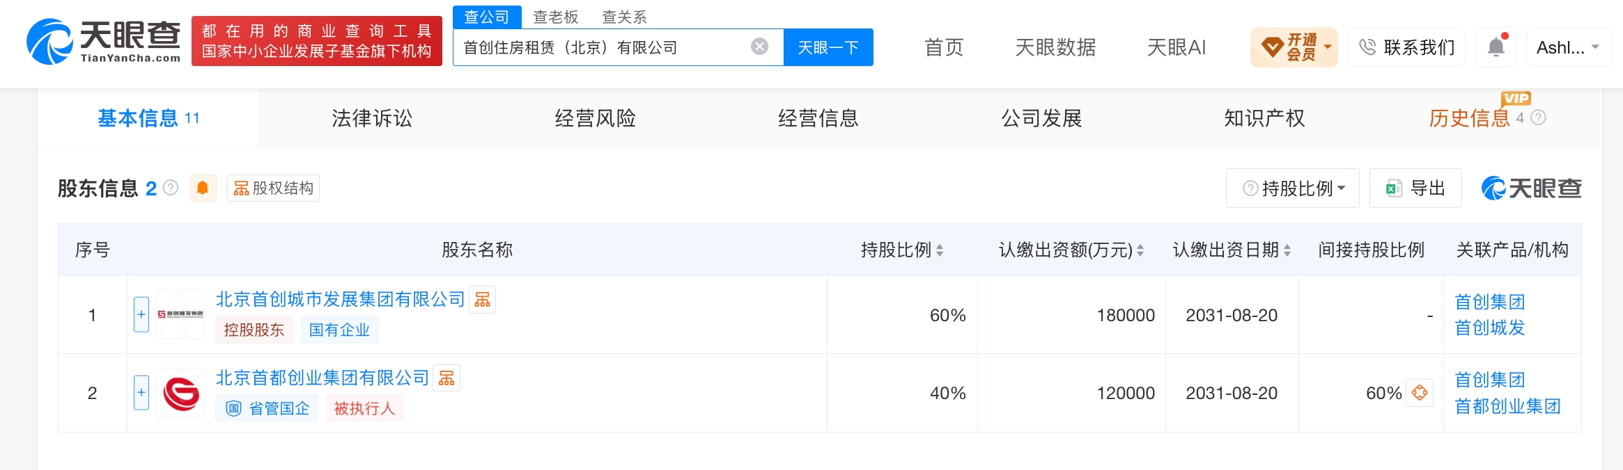Switch to 公司发展 tab
Image resolution: width=1623 pixels, height=470 pixels.
click(1041, 118)
